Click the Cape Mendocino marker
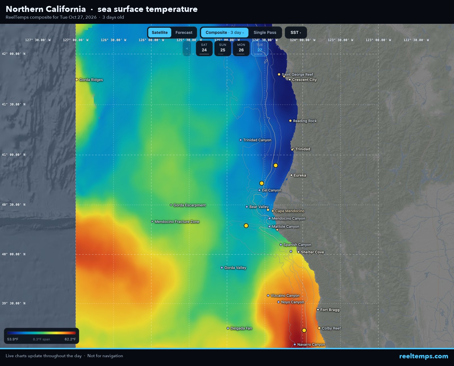 coord(273,211)
